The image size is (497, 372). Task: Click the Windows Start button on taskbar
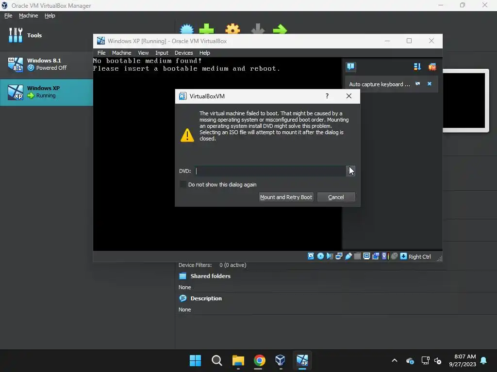pyautogui.click(x=195, y=360)
